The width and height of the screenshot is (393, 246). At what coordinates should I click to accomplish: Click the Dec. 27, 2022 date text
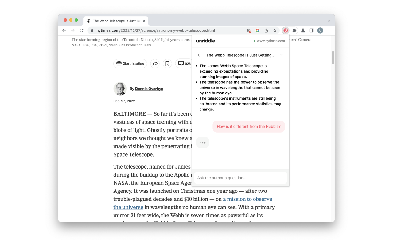(124, 101)
